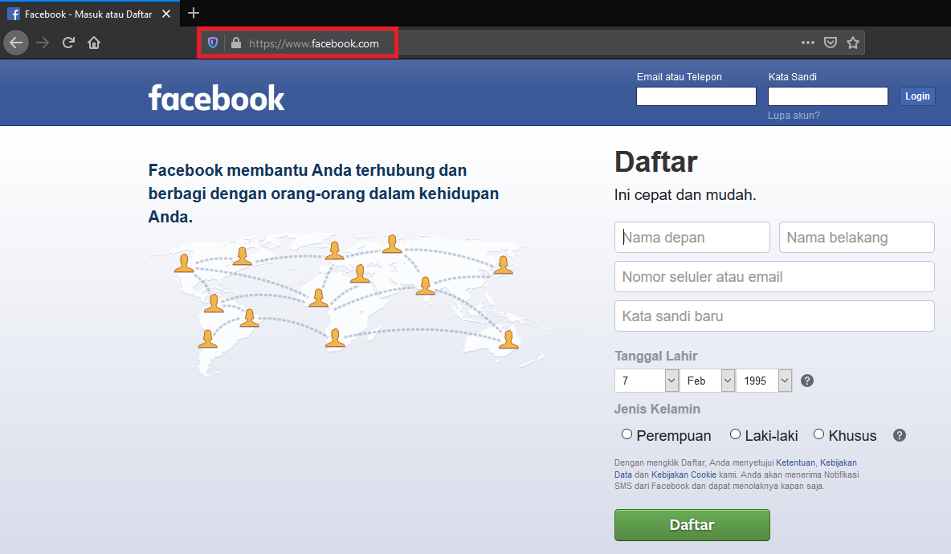Bookmark this page with the star icon
Screen dimensions: 951x554
pyautogui.click(x=853, y=43)
